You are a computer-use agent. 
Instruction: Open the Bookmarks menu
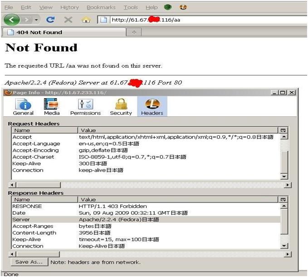click(101, 7)
